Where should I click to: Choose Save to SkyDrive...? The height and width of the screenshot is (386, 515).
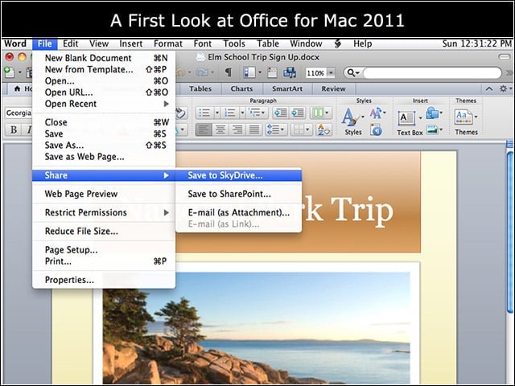point(238,175)
